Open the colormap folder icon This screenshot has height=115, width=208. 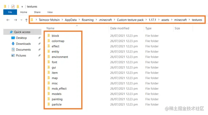coord(49,41)
